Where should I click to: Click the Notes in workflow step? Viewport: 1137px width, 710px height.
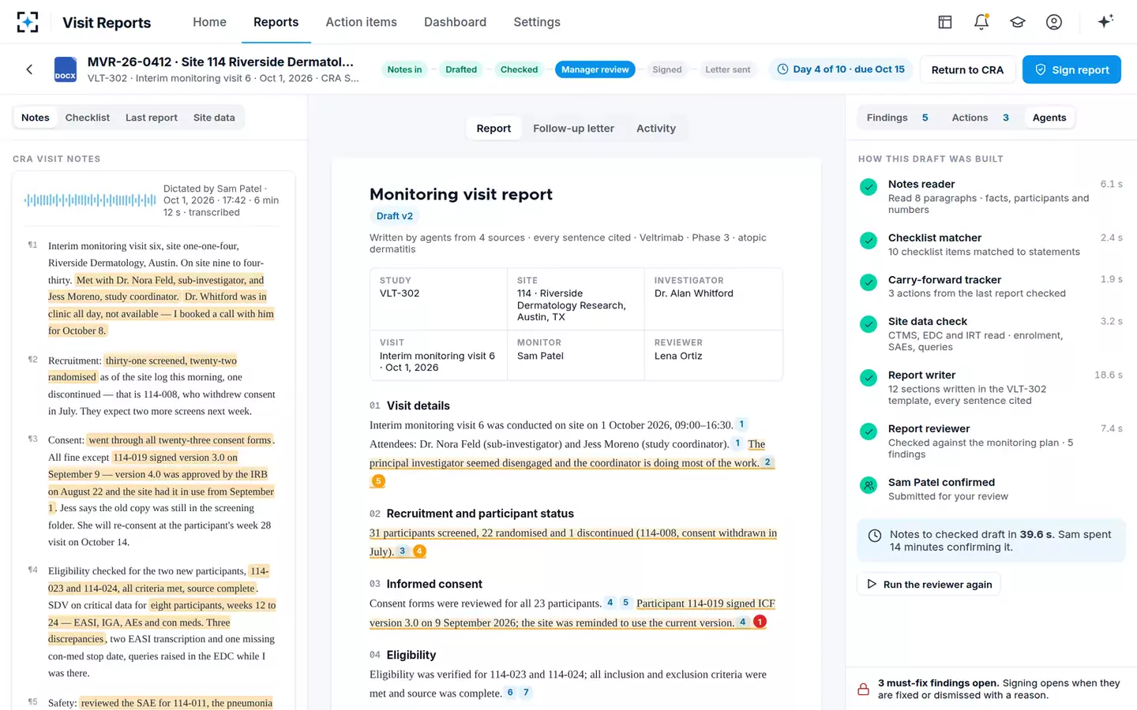(404, 69)
